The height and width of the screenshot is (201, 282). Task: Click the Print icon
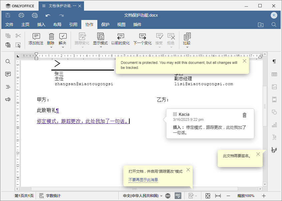tap(21, 15)
